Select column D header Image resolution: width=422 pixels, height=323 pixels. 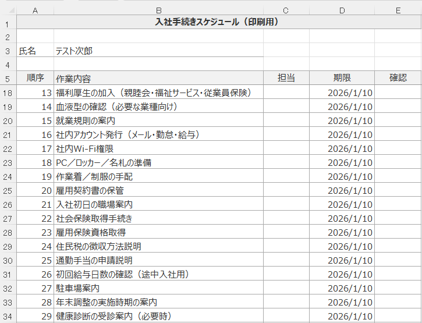(x=342, y=10)
